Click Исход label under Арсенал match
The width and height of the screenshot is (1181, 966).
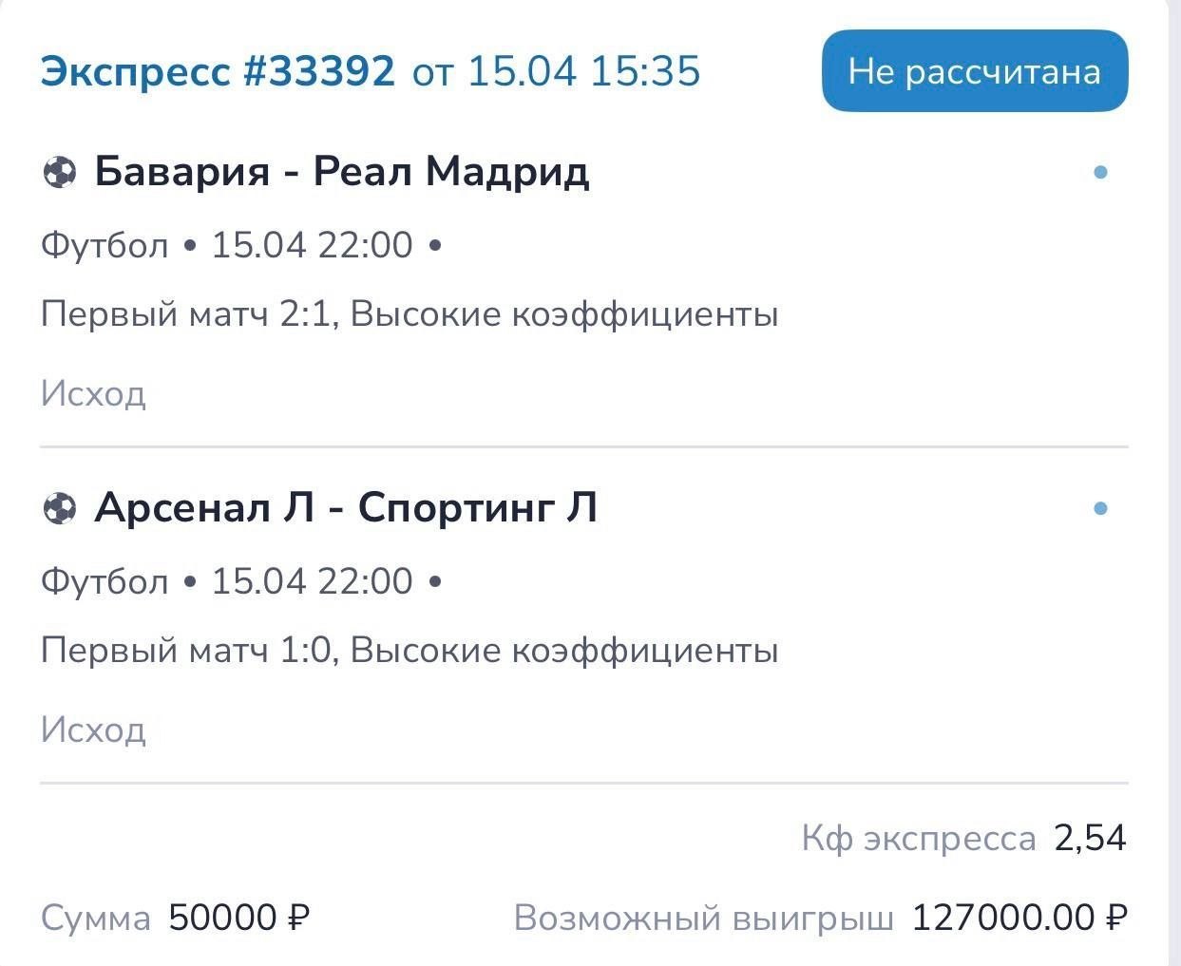pos(93,729)
